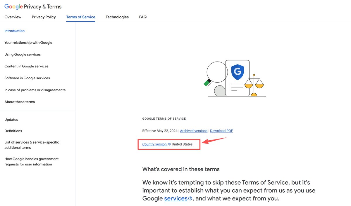Click the help icon beside Country version

(x=169, y=144)
